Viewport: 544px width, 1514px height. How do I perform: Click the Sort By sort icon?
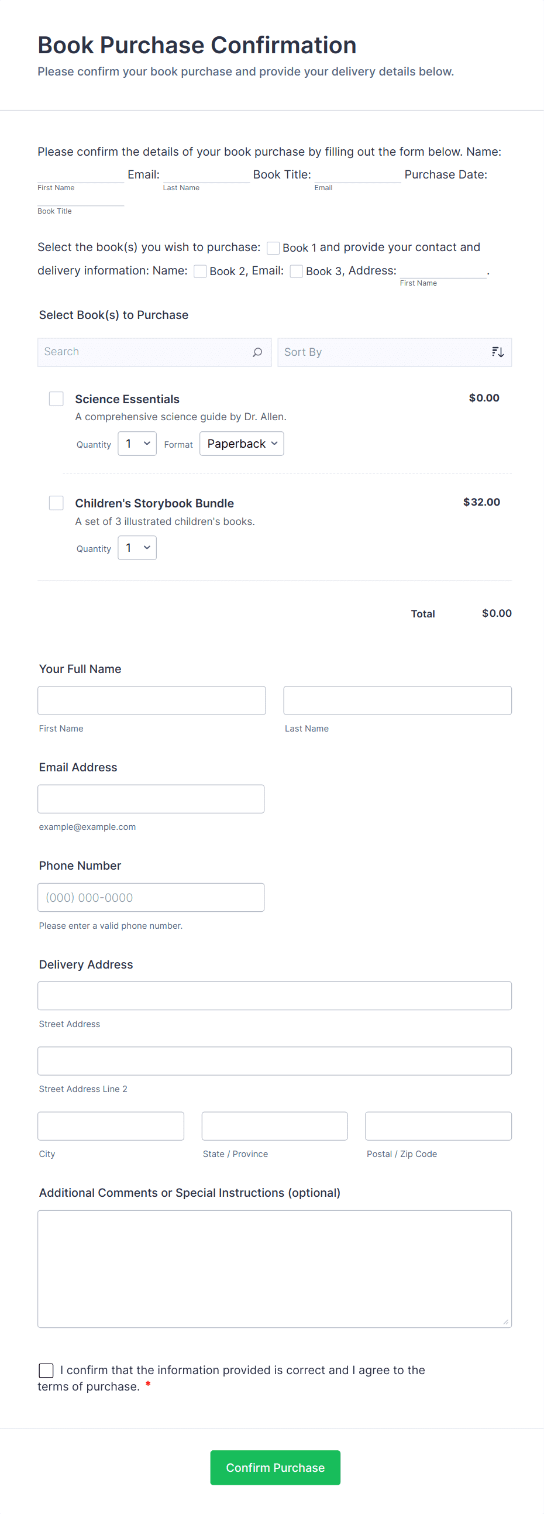498,352
